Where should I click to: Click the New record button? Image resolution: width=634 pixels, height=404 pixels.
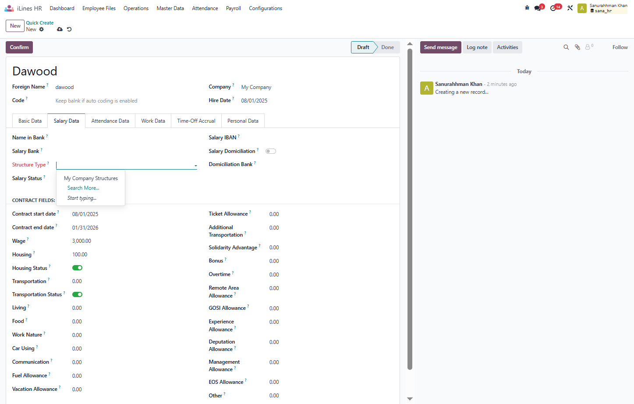click(x=15, y=26)
